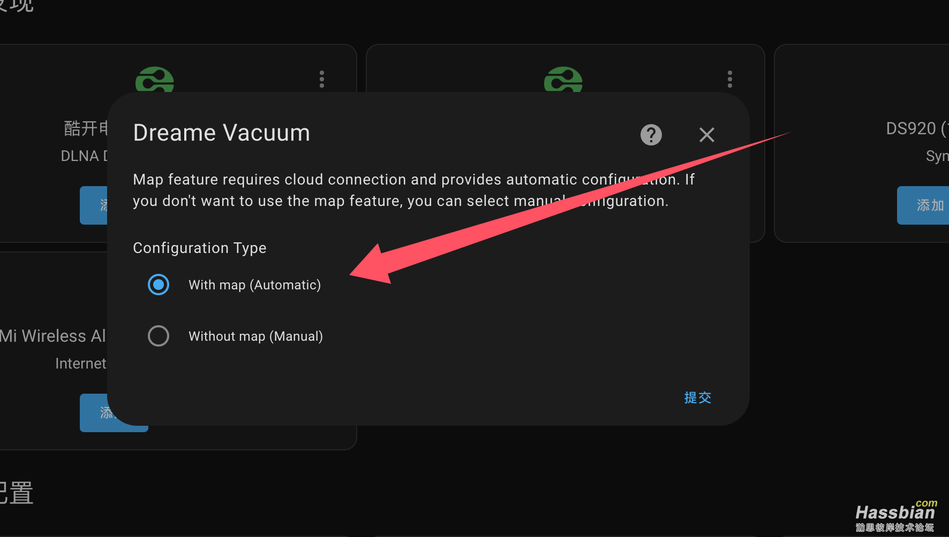Click add button under DLNA card
The height and width of the screenshot is (537, 949).
pyautogui.click(x=94, y=205)
